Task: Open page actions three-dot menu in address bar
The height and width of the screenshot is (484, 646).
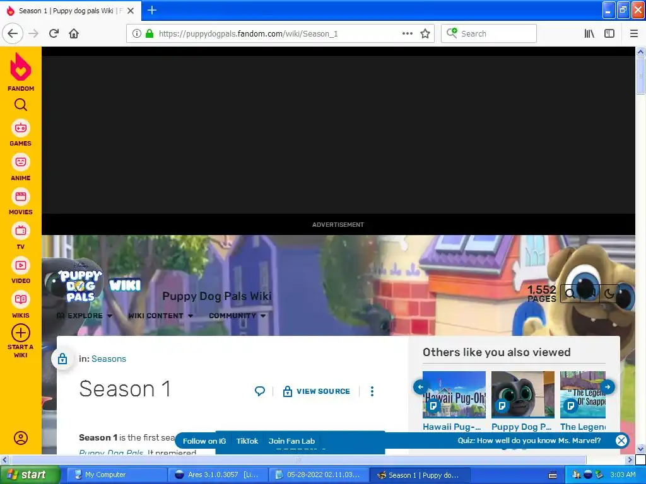Action: 408,33
